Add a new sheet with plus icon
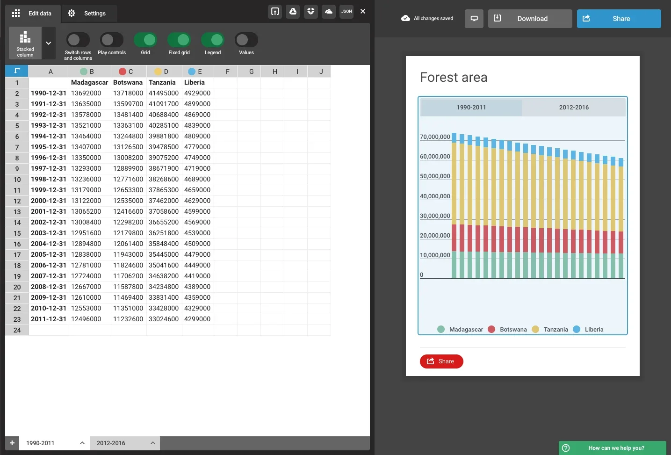The image size is (671, 455). [12, 443]
